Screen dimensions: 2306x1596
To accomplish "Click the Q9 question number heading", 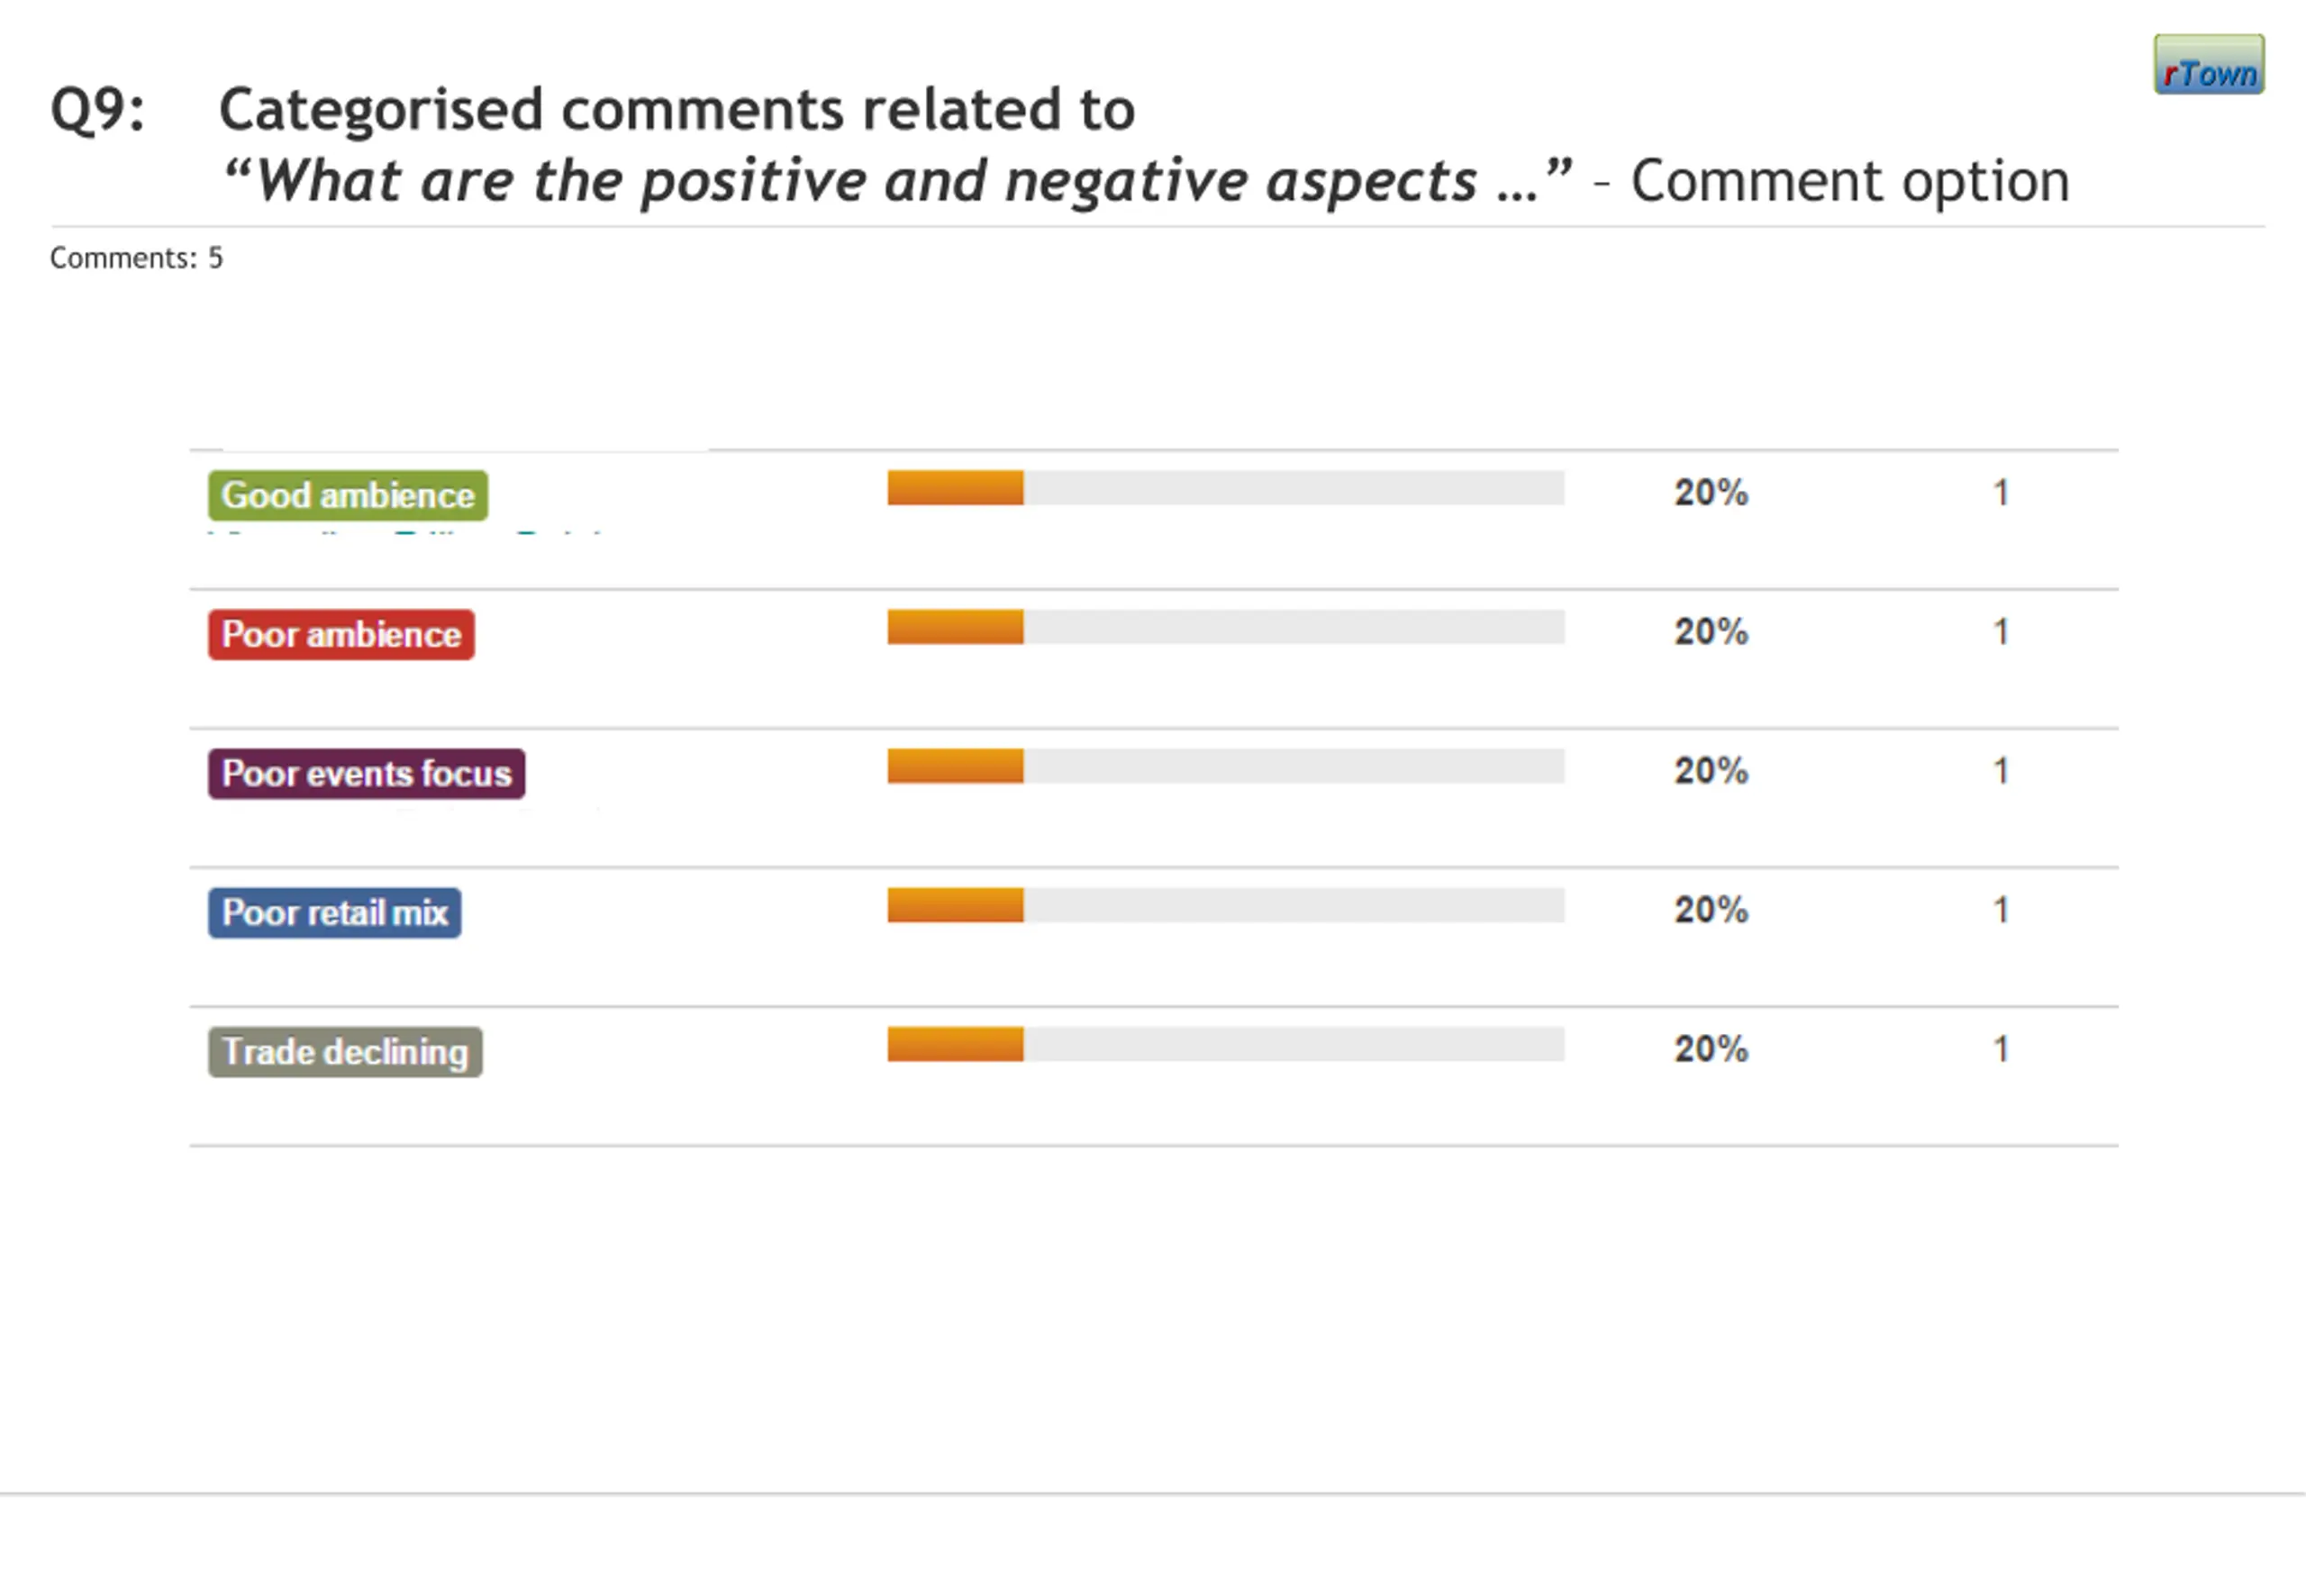I will point(97,109).
